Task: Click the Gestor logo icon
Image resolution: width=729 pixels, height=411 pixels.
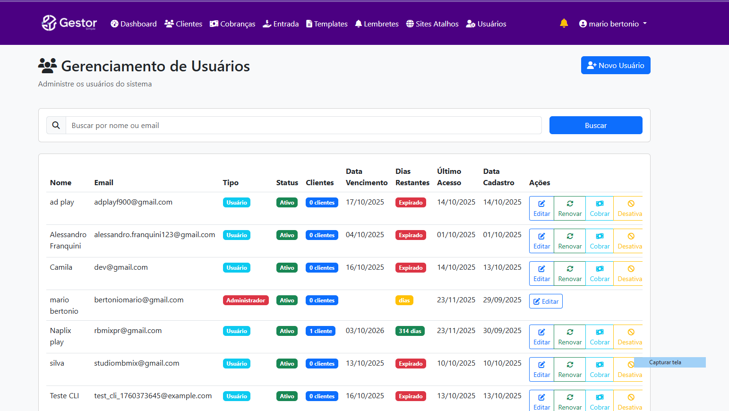Action: [x=49, y=23]
